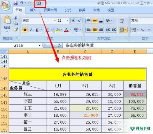Click the Undo arrow icon
153x134 pixels.
tap(21, 3)
